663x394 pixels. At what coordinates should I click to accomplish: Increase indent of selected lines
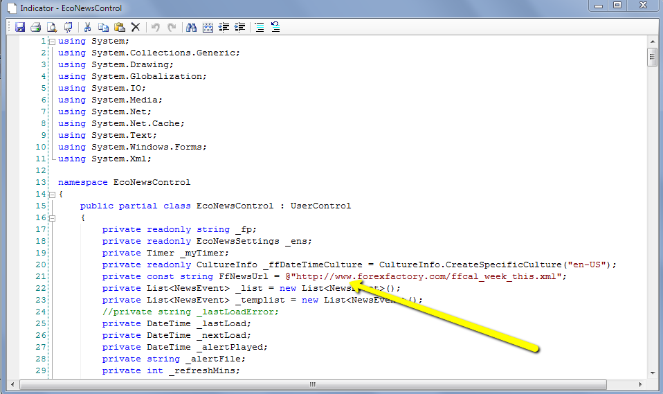pos(239,27)
